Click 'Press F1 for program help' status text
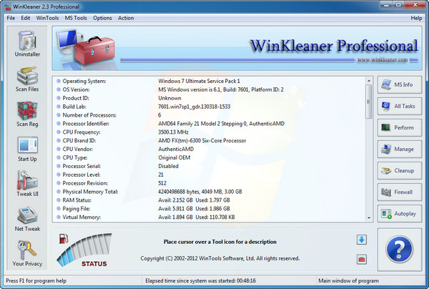Viewport: 429px width, 289px height. 36,281
